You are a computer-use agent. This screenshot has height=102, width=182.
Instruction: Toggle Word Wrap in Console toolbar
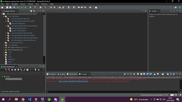pos(144,74)
